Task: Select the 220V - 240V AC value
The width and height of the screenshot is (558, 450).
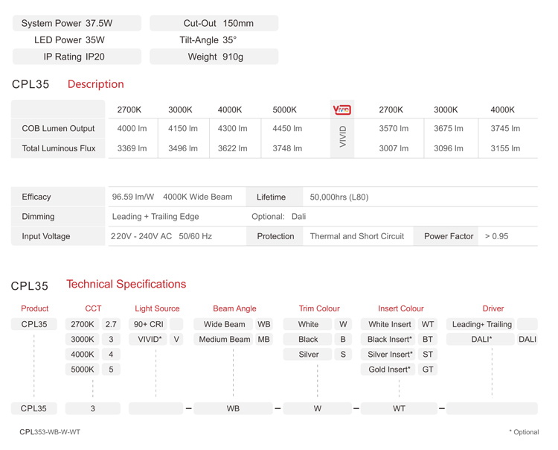Action: point(141,236)
